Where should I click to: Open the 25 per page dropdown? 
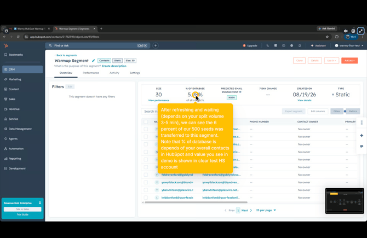266,210
